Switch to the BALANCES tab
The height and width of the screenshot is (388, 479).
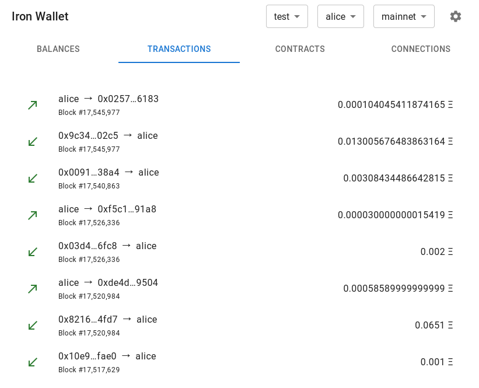click(58, 49)
